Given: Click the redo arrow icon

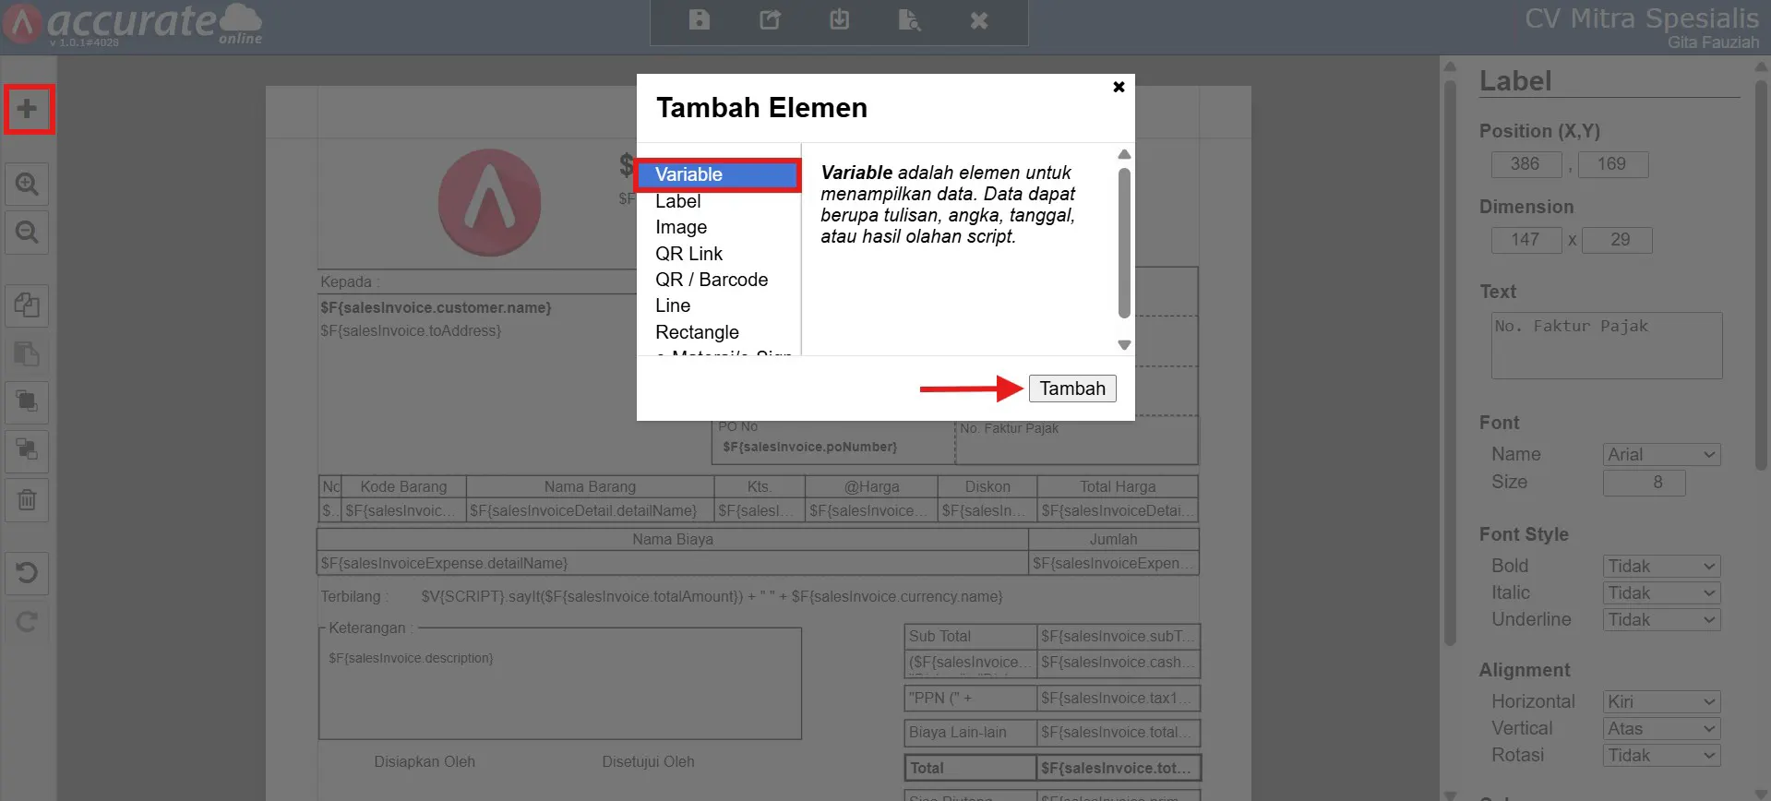Looking at the screenshot, I should 27,621.
